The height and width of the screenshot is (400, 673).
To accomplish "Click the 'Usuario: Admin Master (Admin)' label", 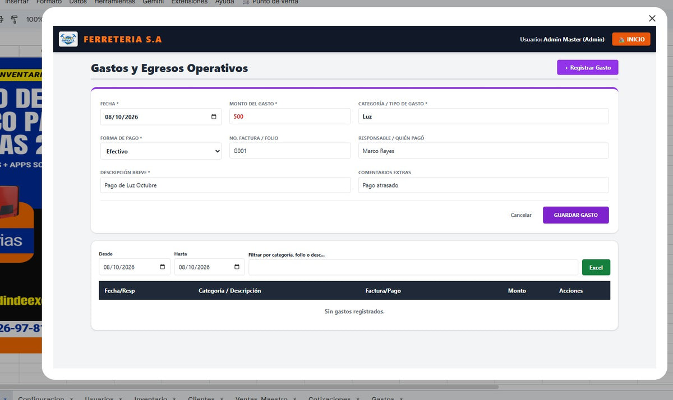I will (x=562, y=39).
